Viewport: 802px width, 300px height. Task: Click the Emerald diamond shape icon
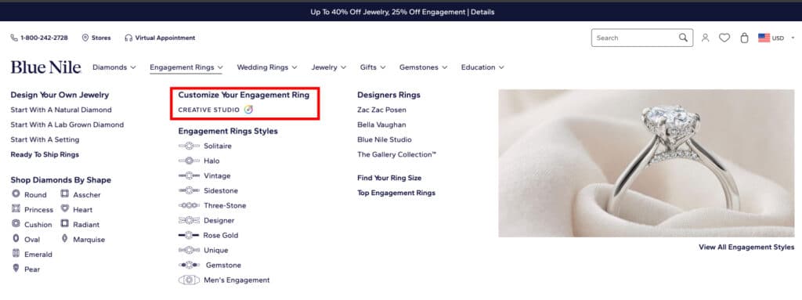point(16,254)
